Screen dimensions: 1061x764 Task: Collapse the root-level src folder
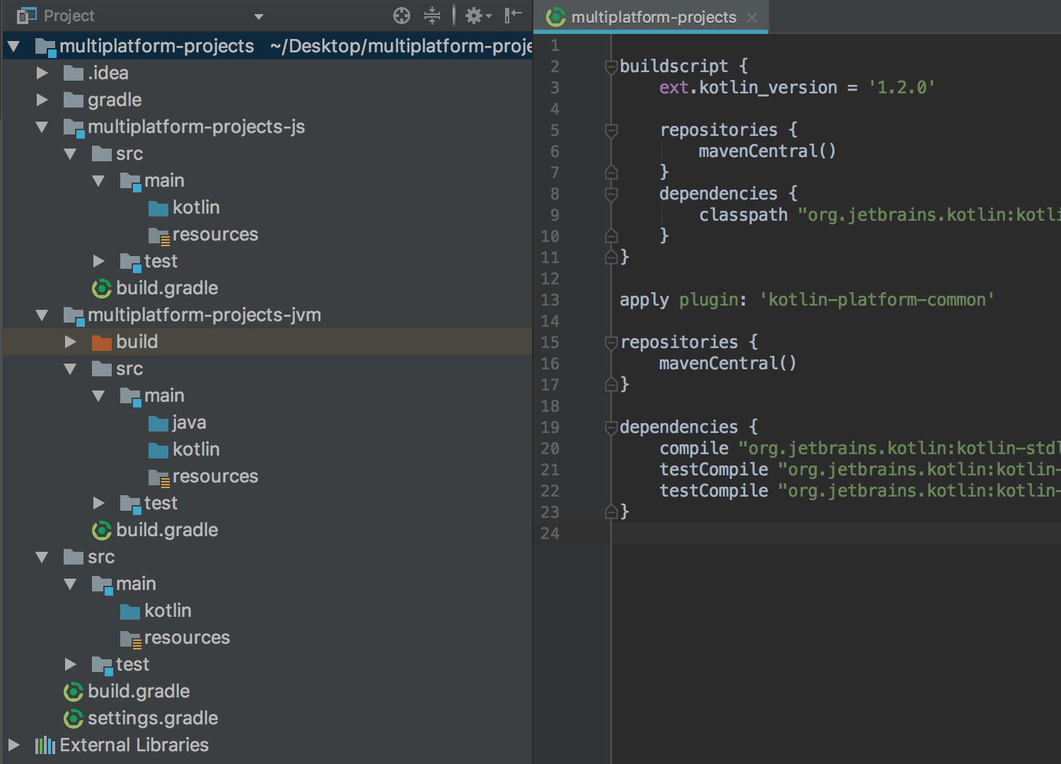(x=42, y=557)
